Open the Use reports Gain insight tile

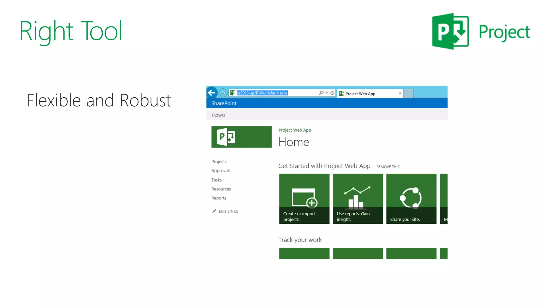(358, 199)
